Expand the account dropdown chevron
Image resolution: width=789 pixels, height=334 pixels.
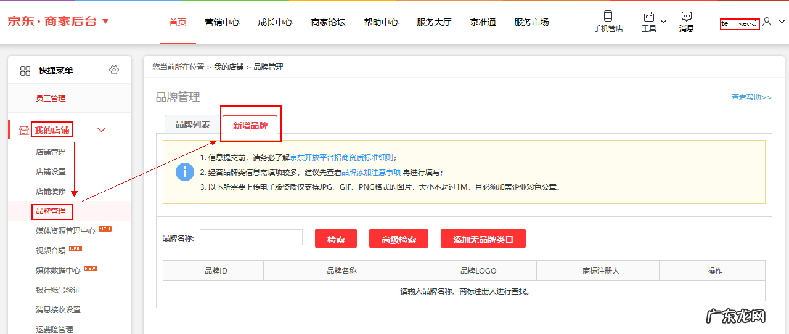(782, 22)
